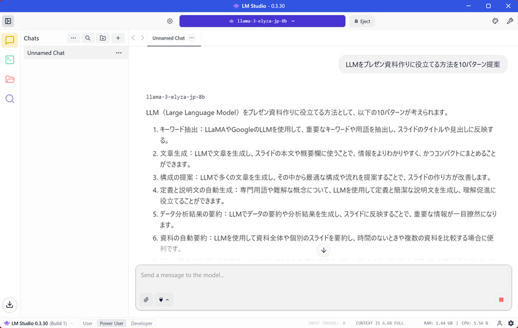518x328 pixels.
Task: Open options for Unnamed Chat tab
Action: point(192,38)
